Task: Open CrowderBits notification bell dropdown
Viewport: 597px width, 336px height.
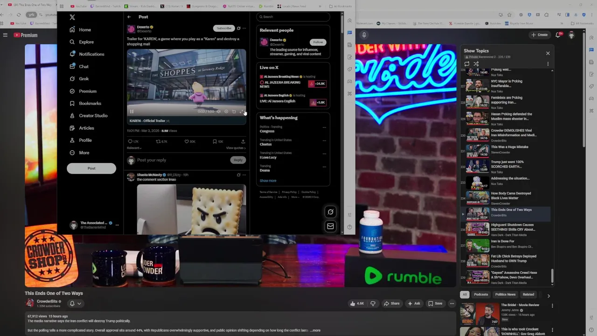Action: click(75, 303)
